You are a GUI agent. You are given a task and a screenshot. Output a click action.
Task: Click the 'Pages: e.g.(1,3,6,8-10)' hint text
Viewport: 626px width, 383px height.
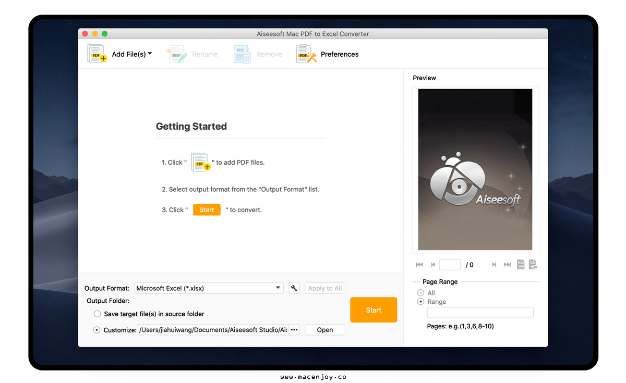(461, 326)
